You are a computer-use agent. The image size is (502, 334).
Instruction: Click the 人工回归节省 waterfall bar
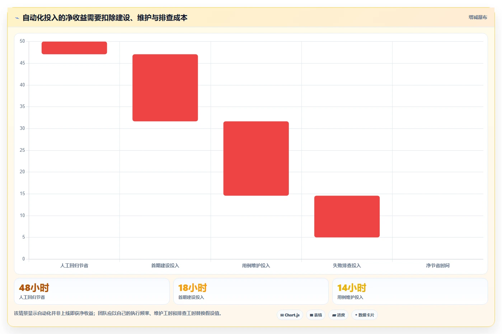point(74,48)
